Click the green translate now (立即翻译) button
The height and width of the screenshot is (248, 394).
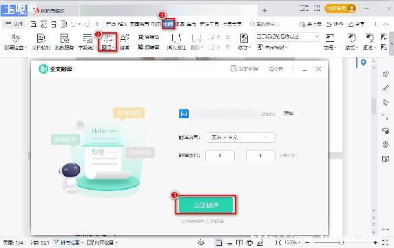pos(206,205)
